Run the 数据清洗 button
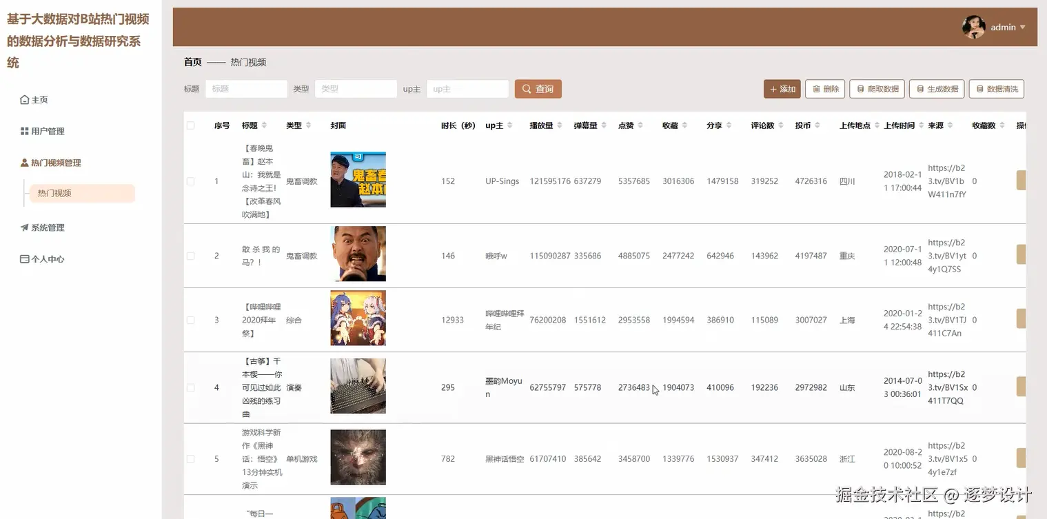 click(997, 89)
